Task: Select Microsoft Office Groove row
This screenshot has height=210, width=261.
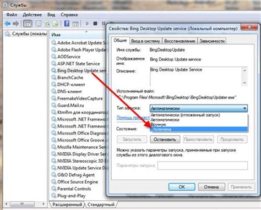Action: coord(79,140)
